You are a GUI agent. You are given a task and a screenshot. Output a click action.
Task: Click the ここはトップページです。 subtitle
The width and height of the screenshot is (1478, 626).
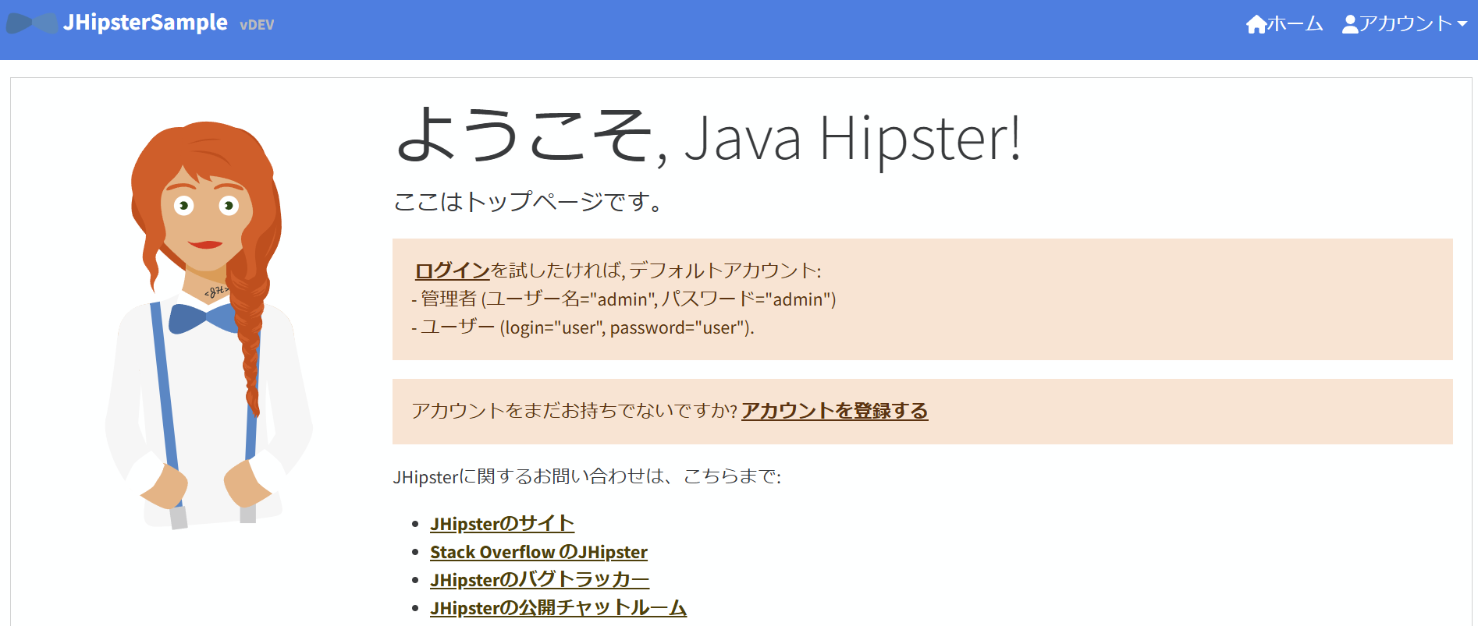(x=528, y=202)
